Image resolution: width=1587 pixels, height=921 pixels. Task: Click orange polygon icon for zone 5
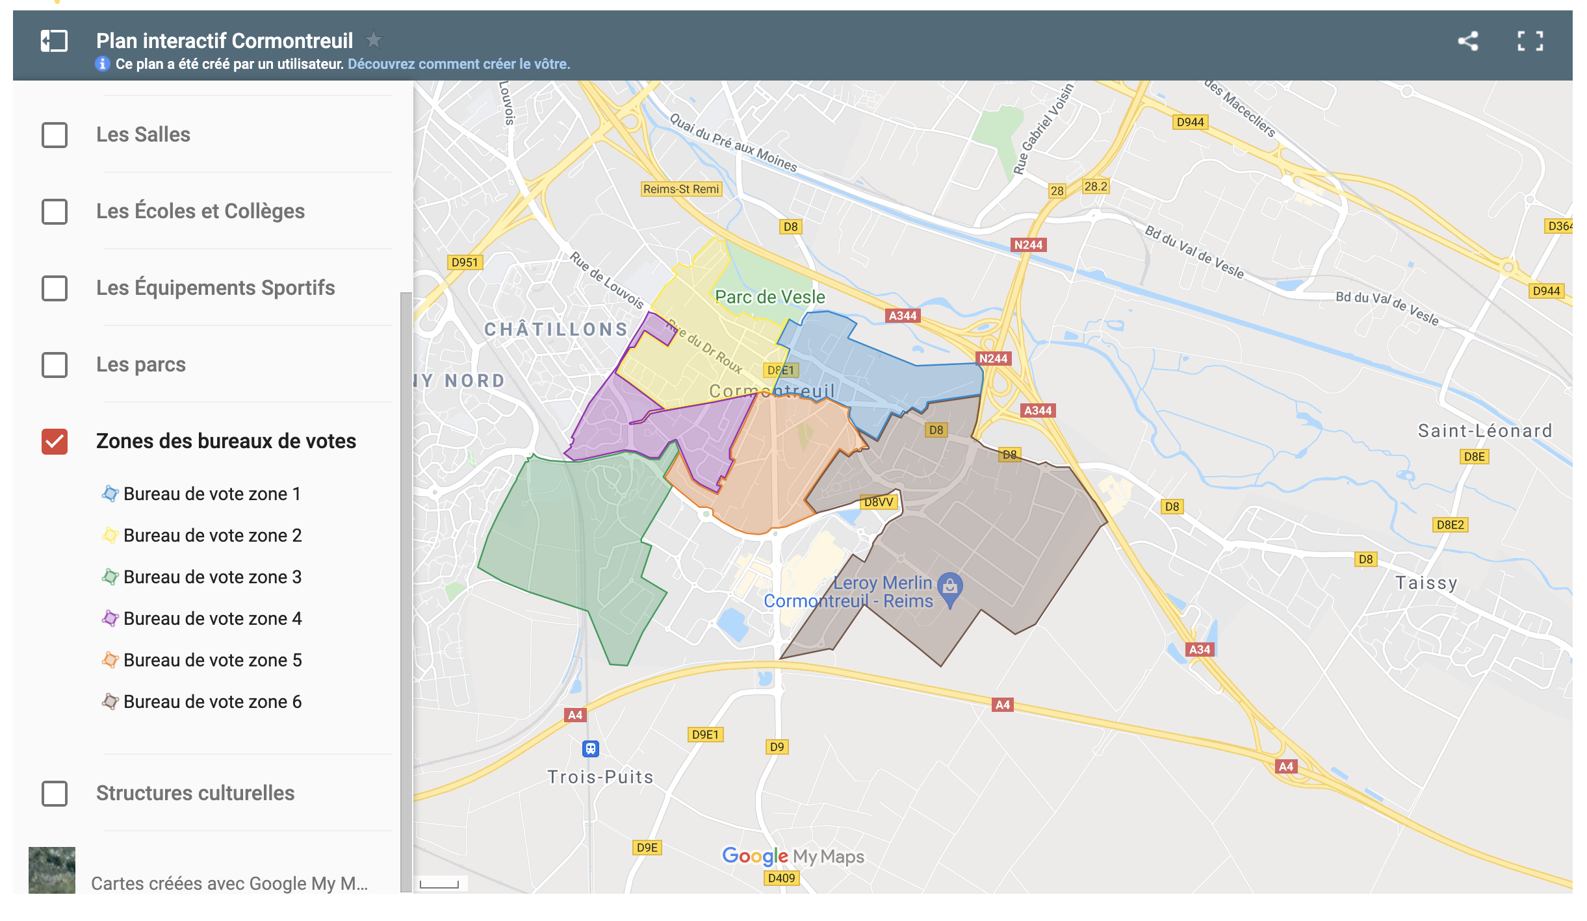click(x=110, y=660)
